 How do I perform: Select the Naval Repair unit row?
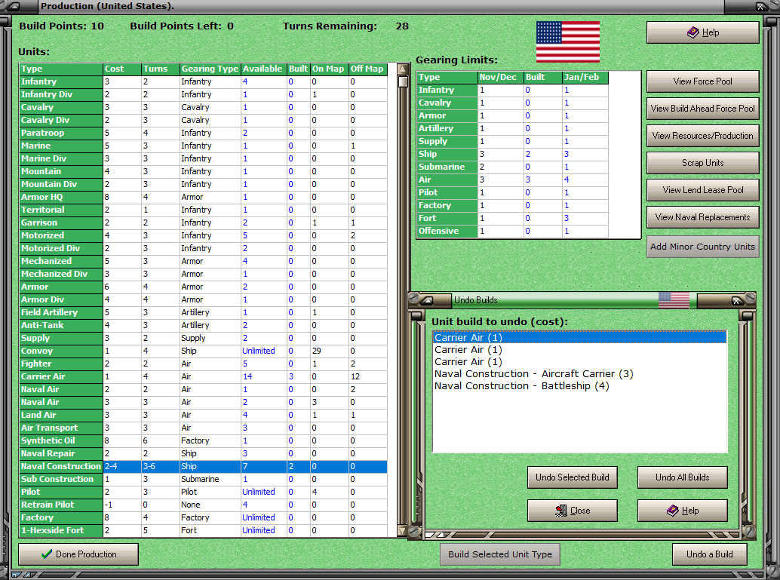point(203,453)
